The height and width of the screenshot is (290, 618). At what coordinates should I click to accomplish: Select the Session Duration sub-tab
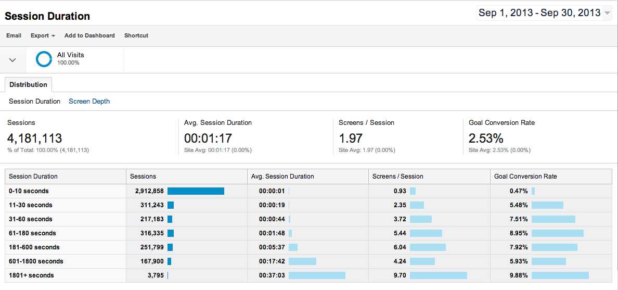click(35, 102)
